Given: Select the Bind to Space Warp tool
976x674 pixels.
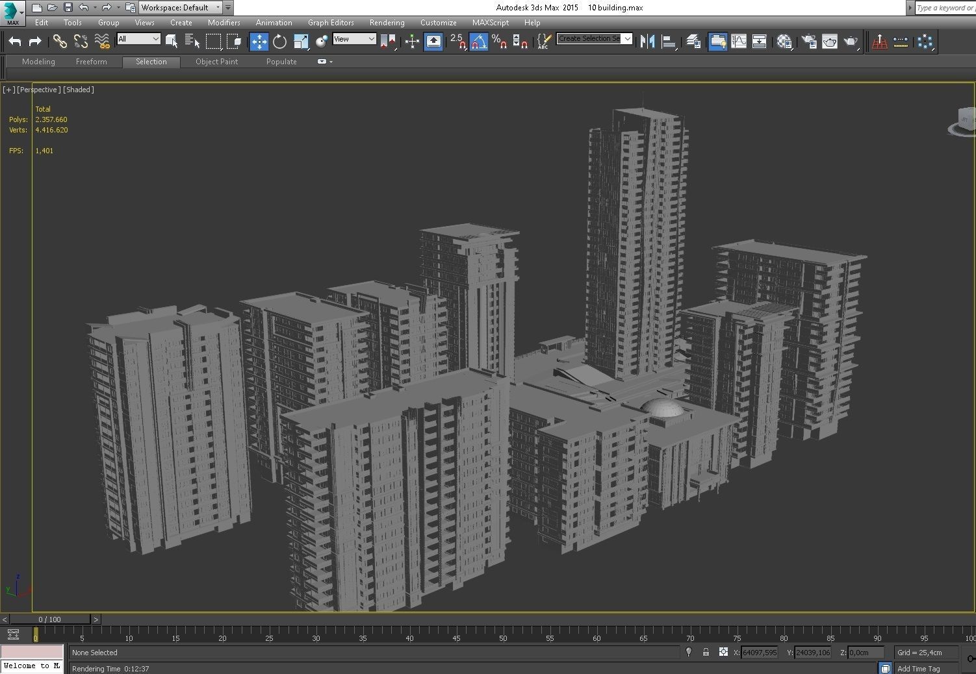Looking at the screenshot, I should pyautogui.click(x=102, y=42).
